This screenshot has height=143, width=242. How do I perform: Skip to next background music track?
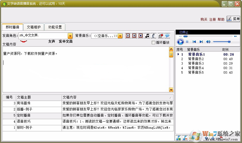tap(201, 42)
